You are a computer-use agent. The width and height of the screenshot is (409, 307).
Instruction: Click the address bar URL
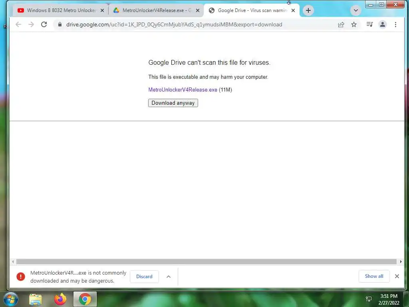coord(174,24)
